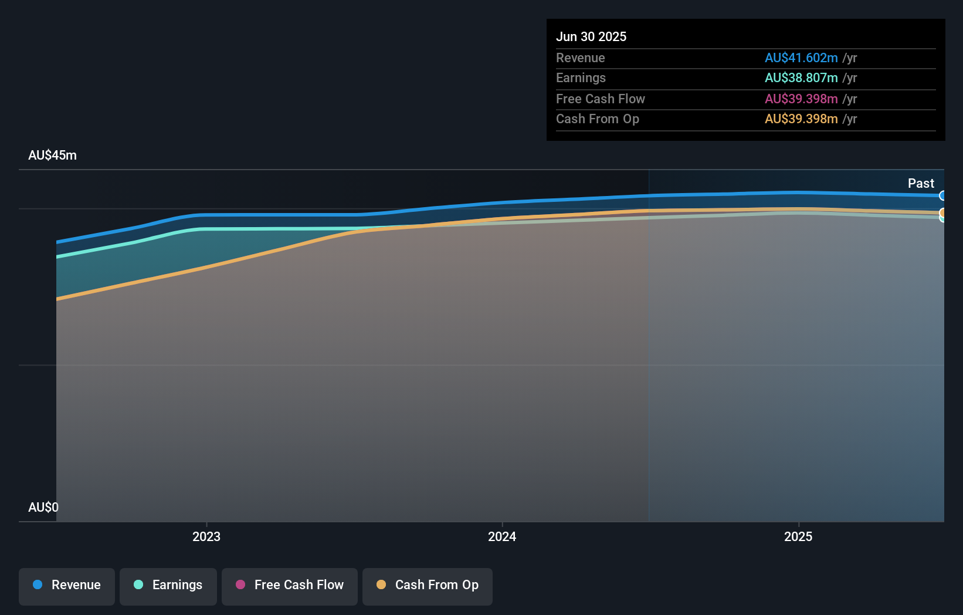Click the pink Free Cash Flow legend dot
The height and width of the screenshot is (615, 963).
point(240,584)
